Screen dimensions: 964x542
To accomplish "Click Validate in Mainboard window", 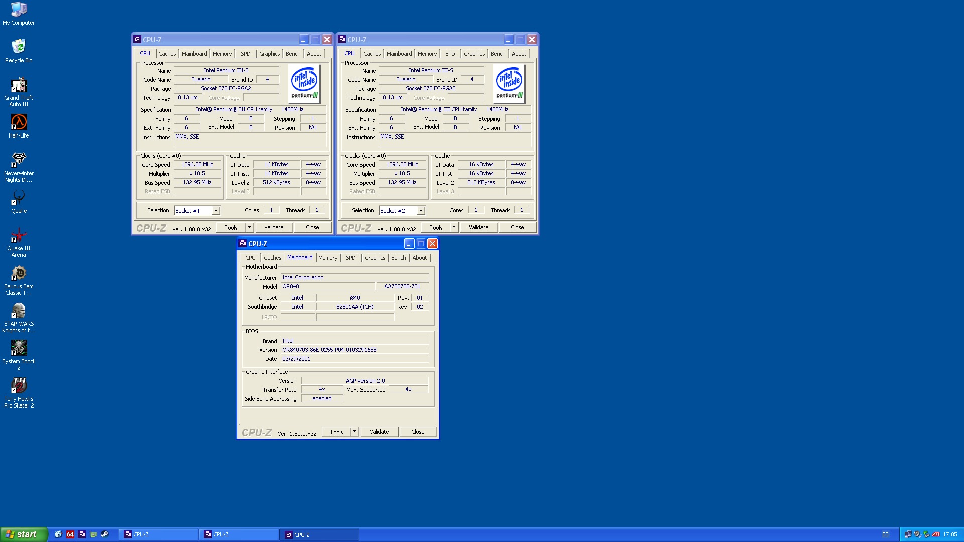I will pyautogui.click(x=380, y=432).
